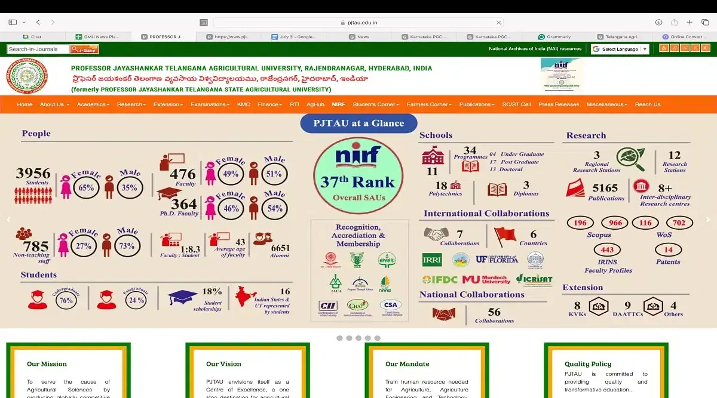Open the page icon left of the address bar

[204, 22]
